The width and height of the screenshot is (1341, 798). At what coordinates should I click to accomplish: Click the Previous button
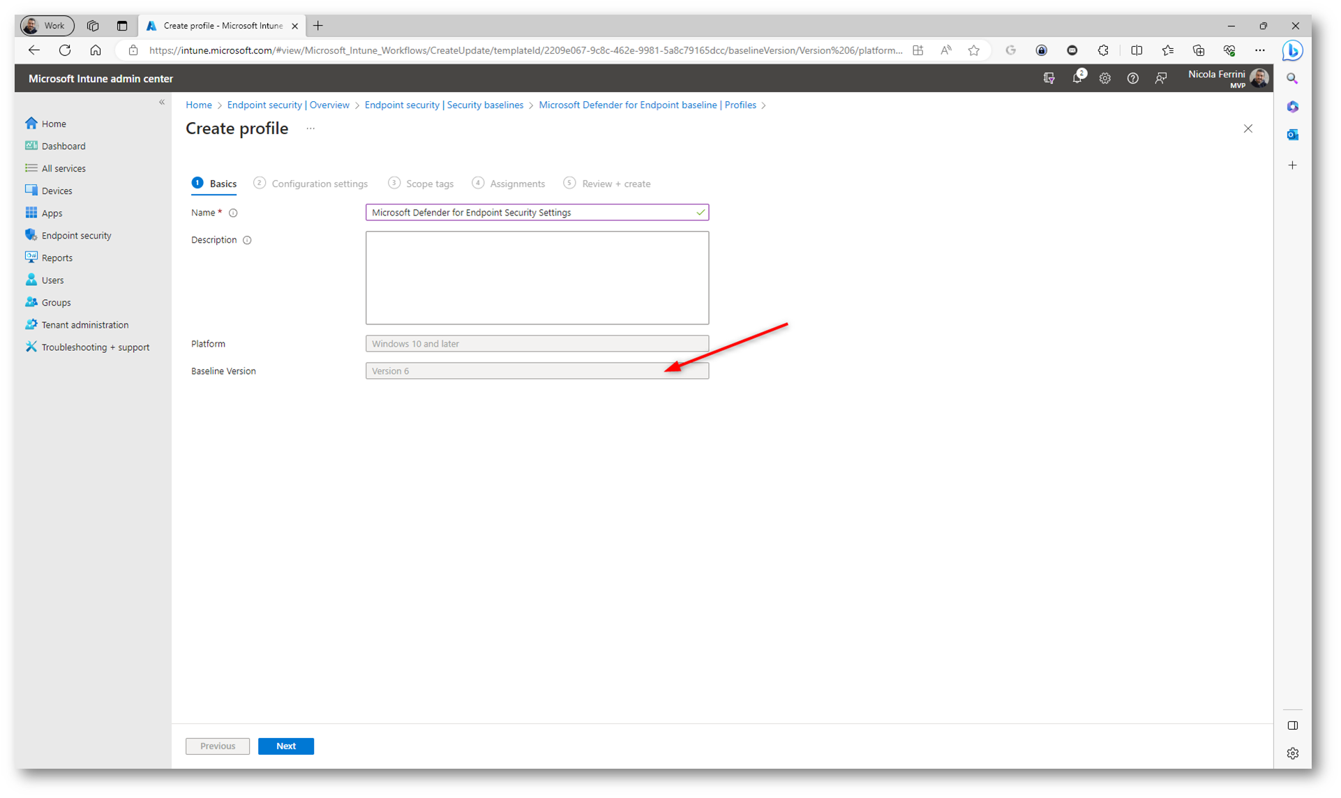(x=218, y=746)
